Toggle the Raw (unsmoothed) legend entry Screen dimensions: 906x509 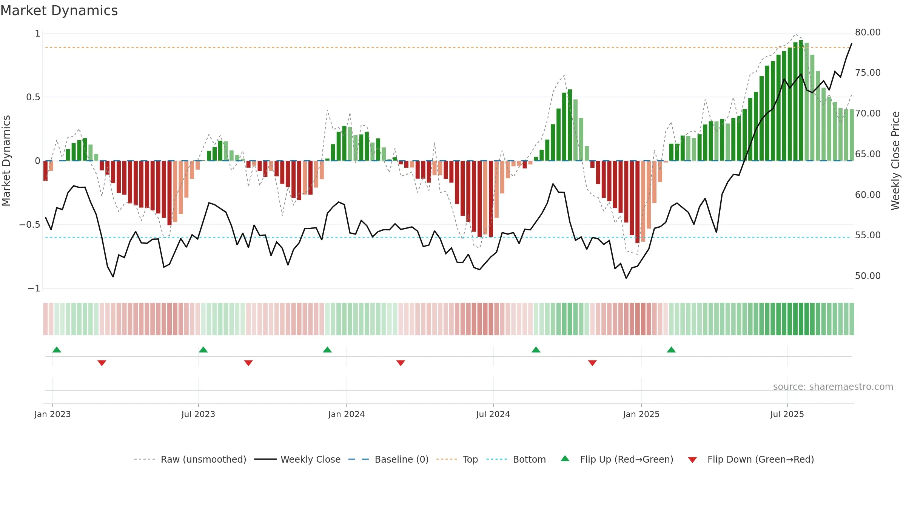point(190,459)
